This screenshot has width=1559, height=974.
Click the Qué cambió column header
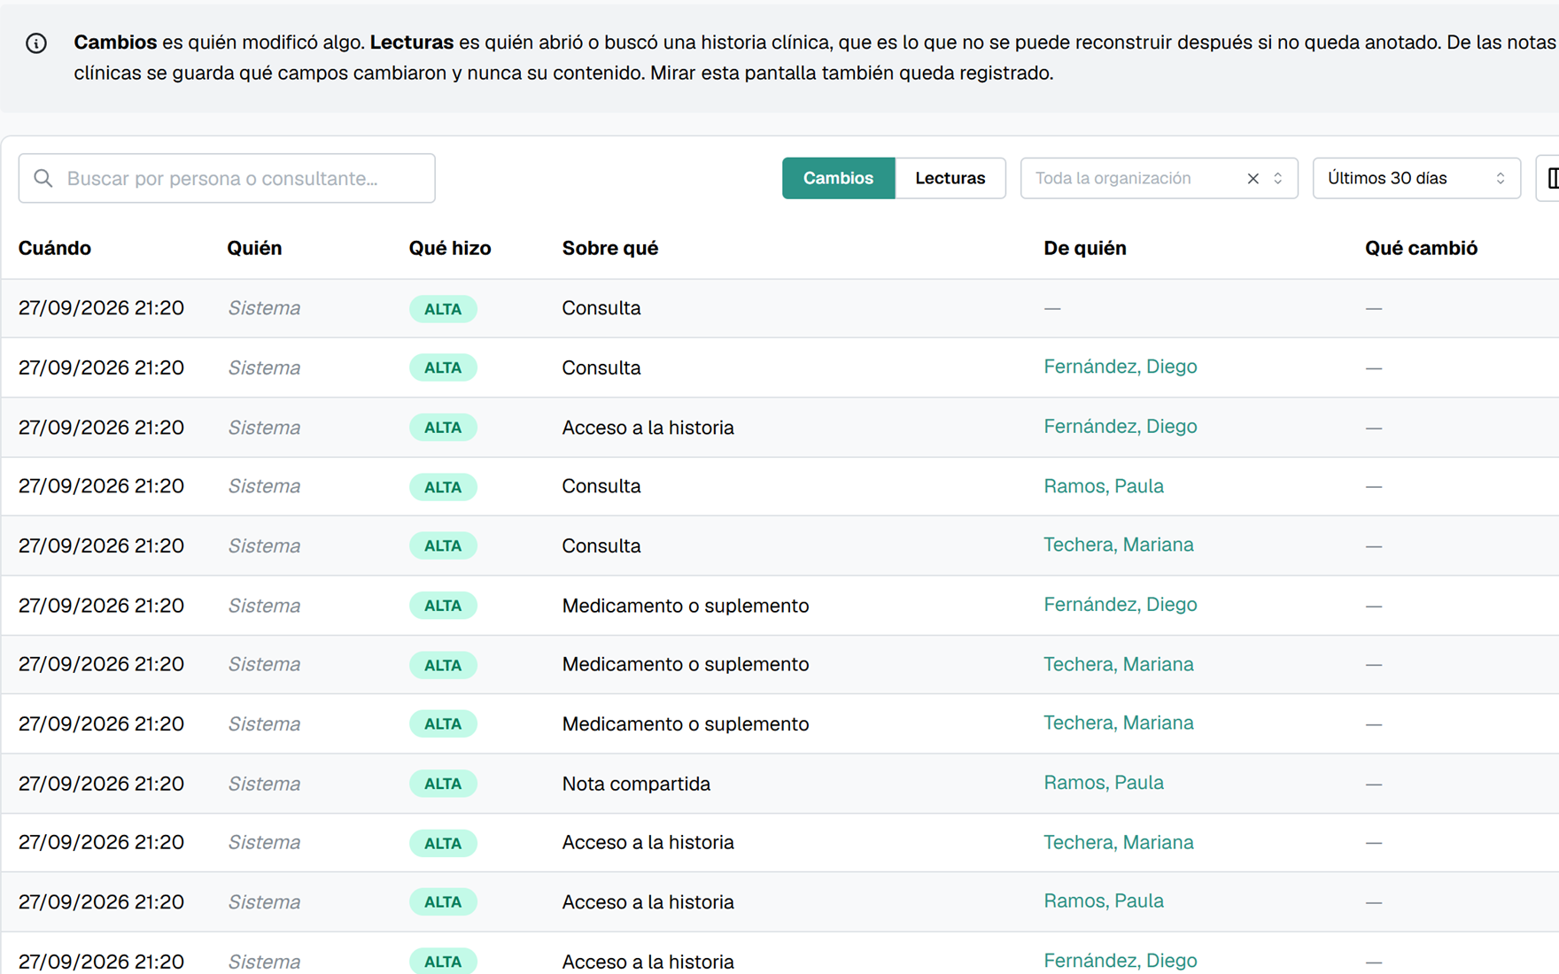[1421, 248]
